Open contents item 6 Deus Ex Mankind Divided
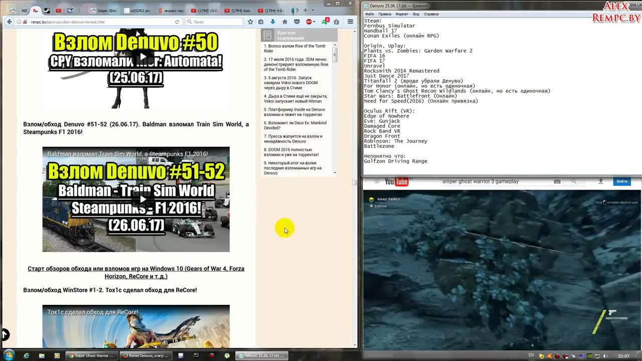The width and height of the screenshot is (642, 361). coord(295,125)
